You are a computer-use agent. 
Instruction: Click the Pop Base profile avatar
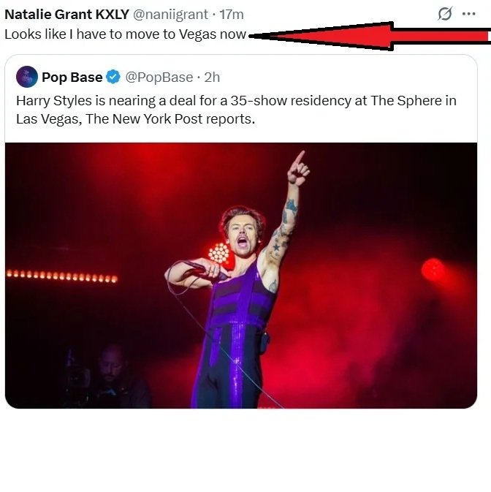27,77
